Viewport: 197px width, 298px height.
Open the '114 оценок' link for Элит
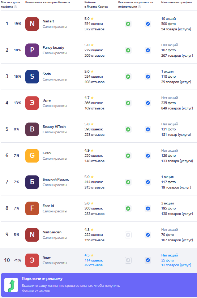[94, 260]
